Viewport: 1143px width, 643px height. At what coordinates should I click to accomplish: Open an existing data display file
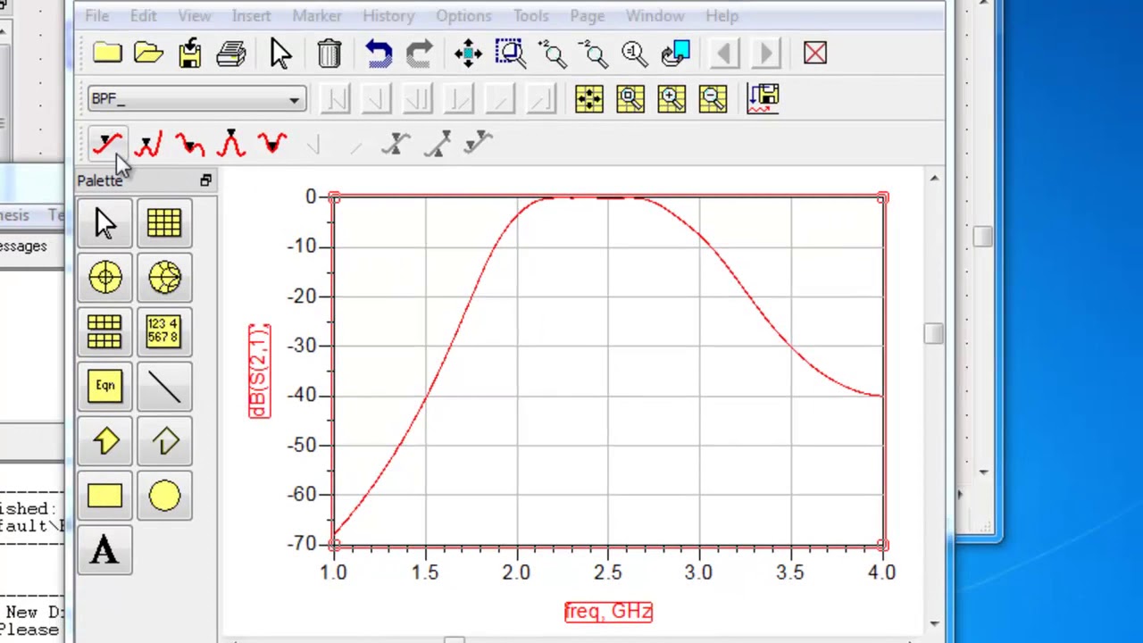tap(148, 54)
